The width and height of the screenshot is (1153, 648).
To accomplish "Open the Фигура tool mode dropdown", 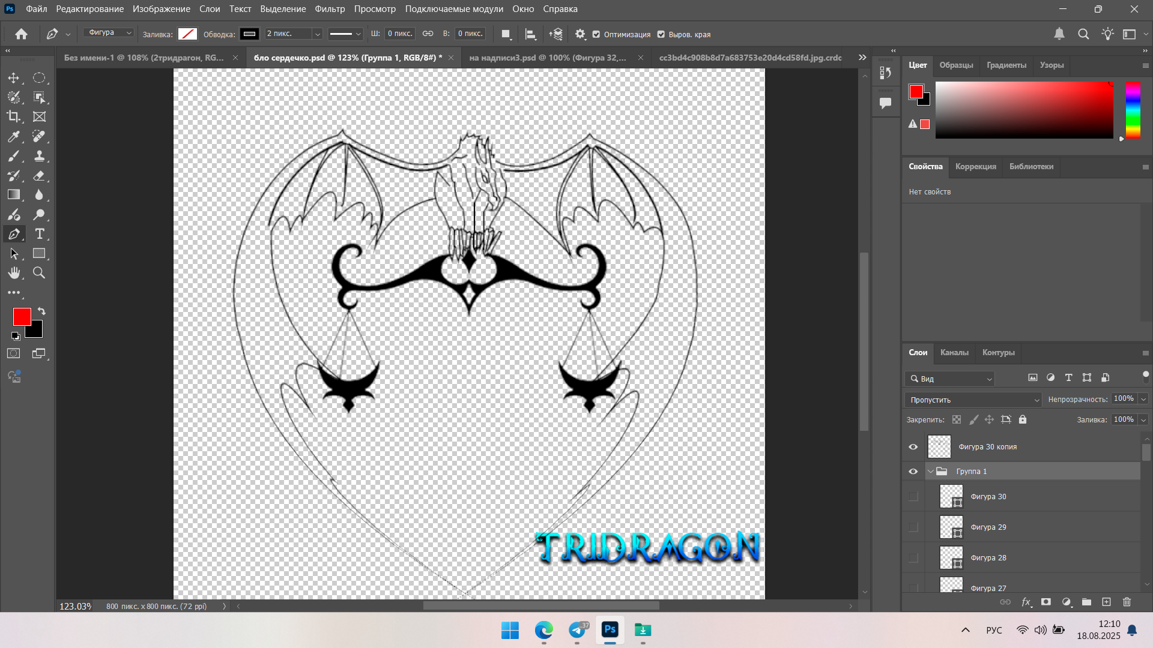I will (x=109, y=33).
